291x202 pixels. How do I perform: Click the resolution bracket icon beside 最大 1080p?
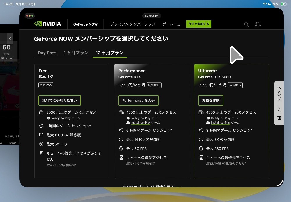coord(41,135)
